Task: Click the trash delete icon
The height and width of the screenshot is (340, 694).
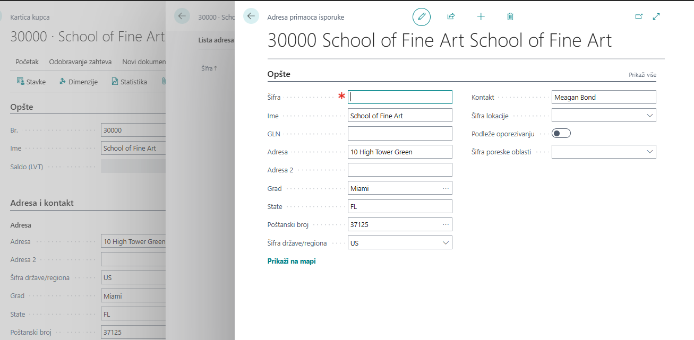Action: click(510, 16)
